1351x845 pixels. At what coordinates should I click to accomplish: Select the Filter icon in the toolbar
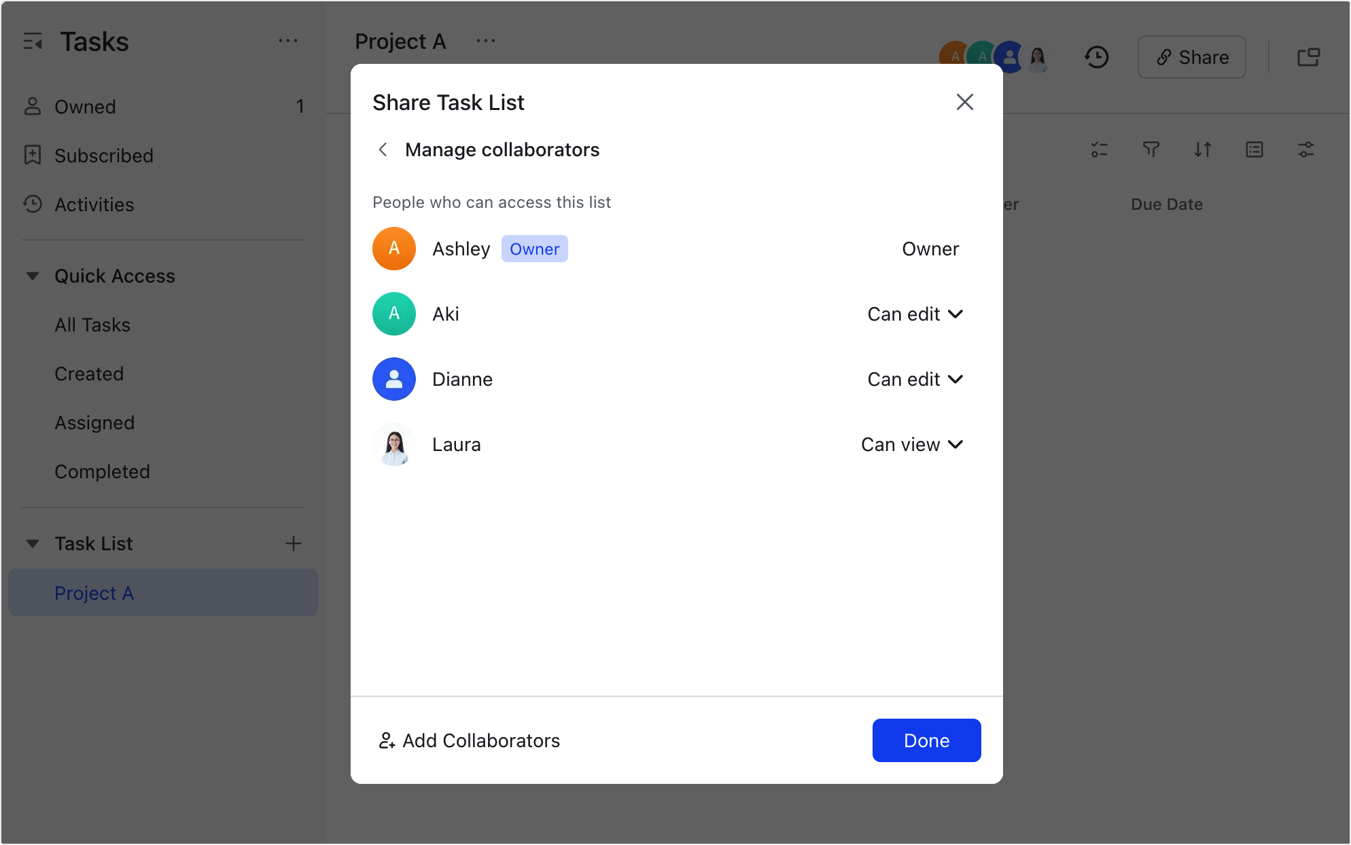1151,149
